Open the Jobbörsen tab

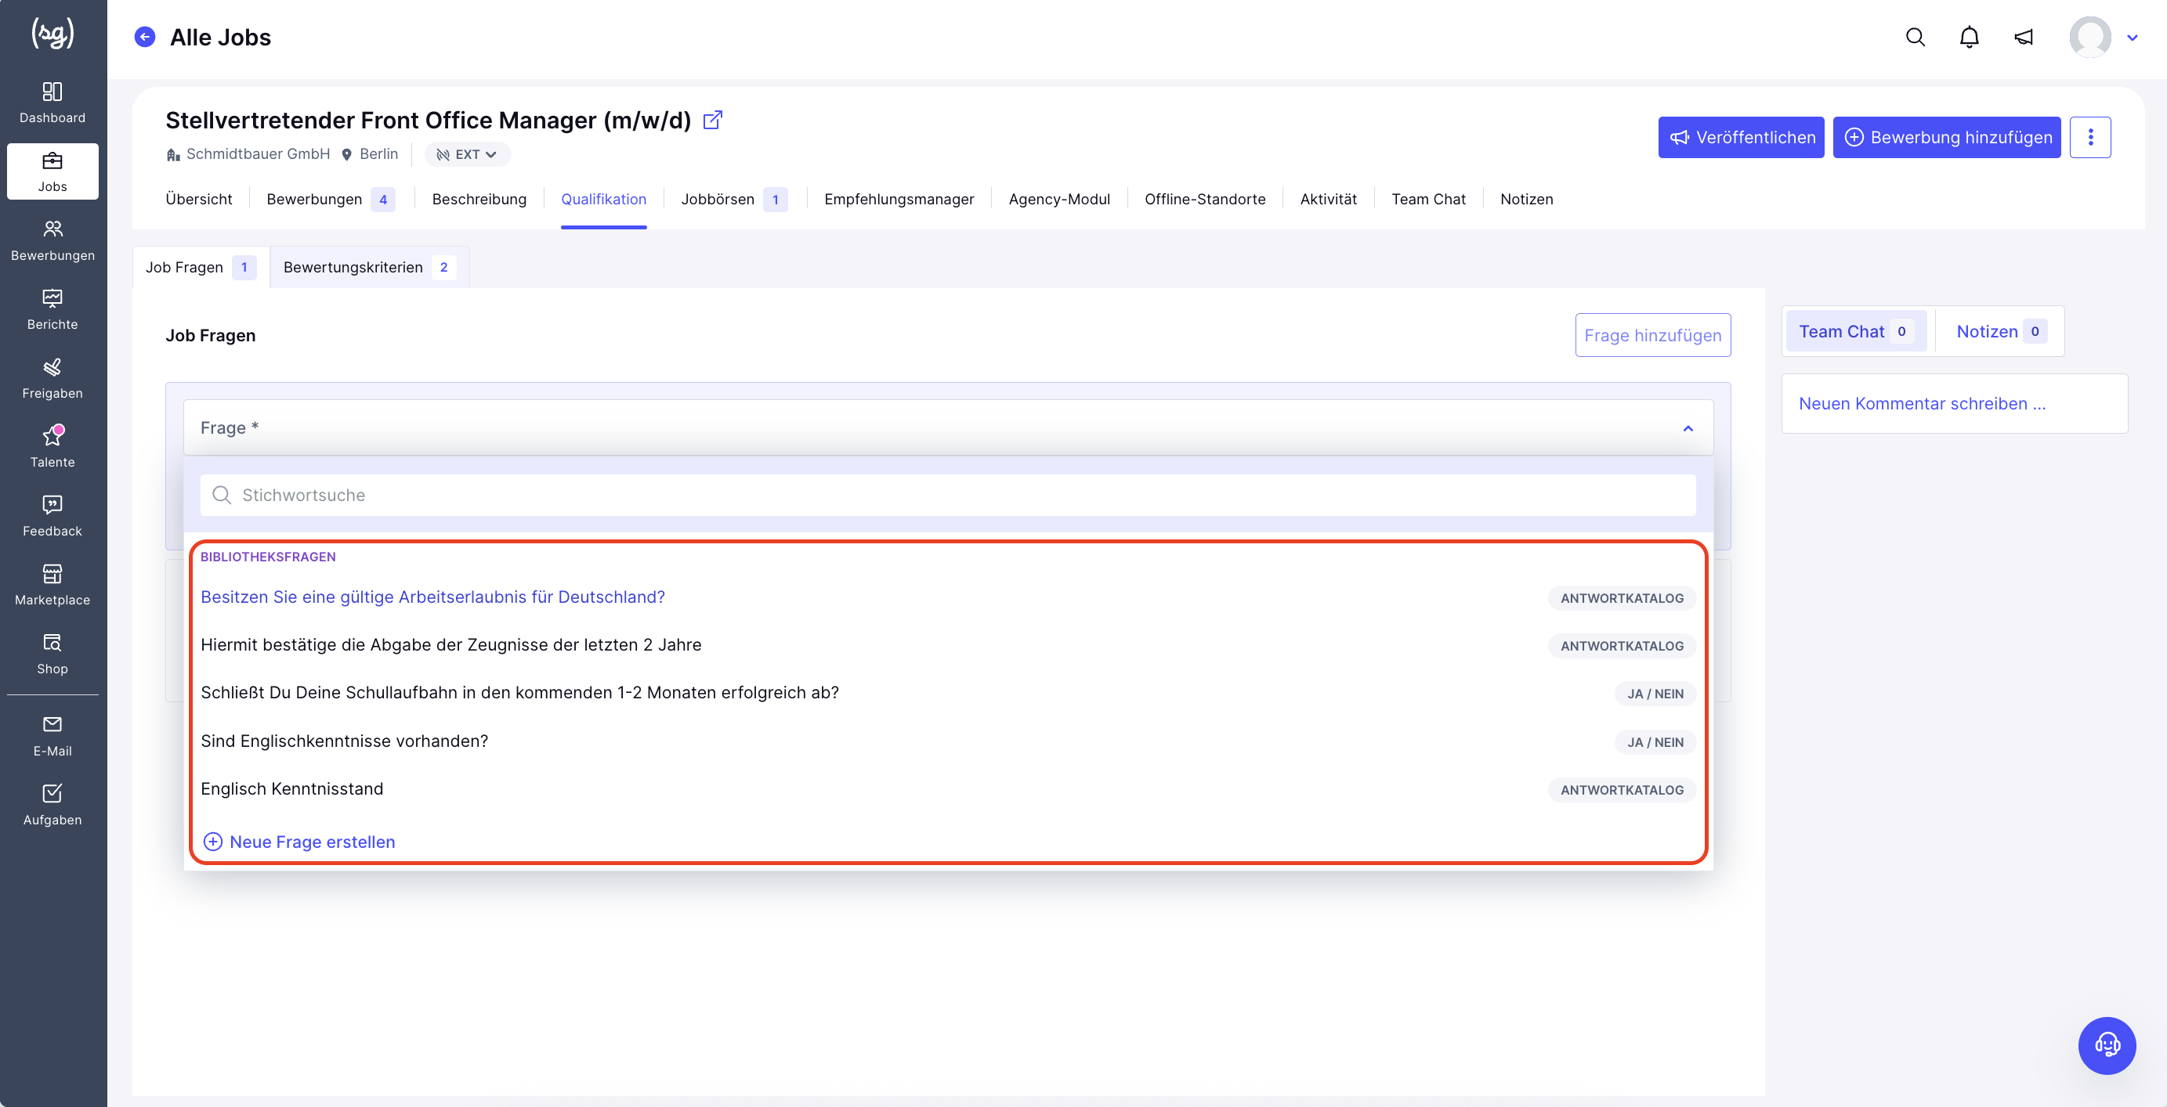(x=733, y=199)
